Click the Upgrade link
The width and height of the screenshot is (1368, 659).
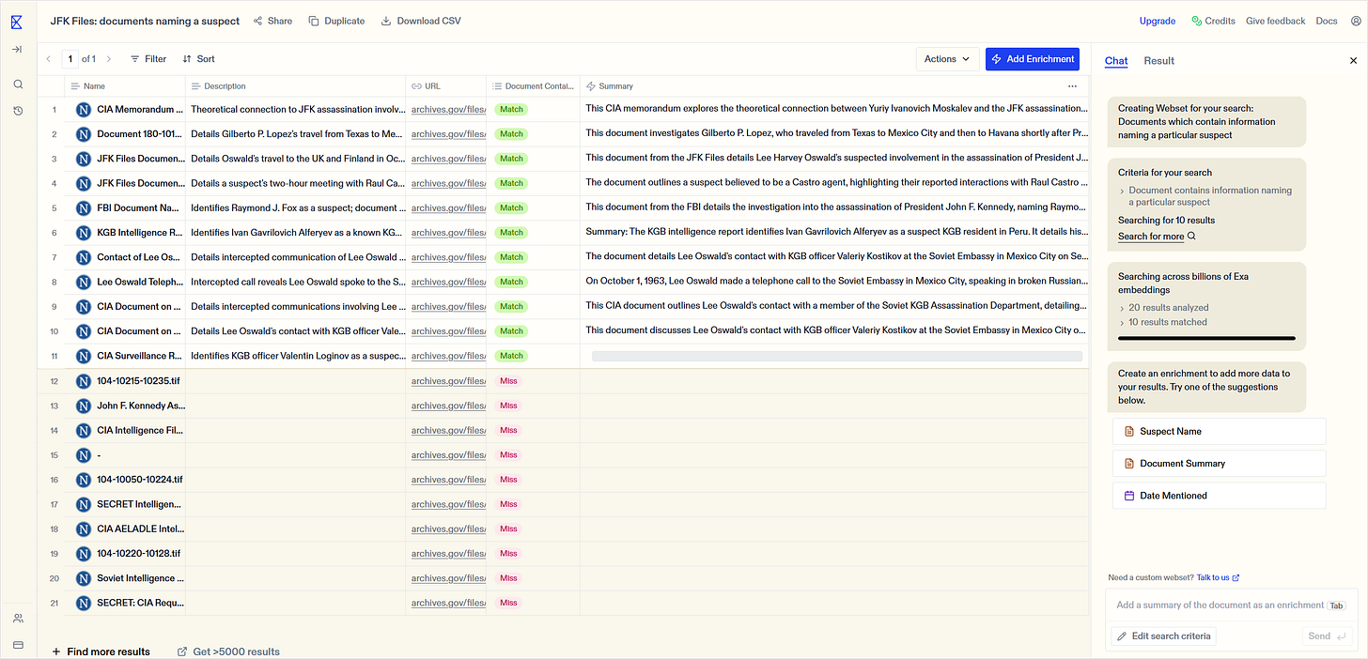coord(1158,21)
